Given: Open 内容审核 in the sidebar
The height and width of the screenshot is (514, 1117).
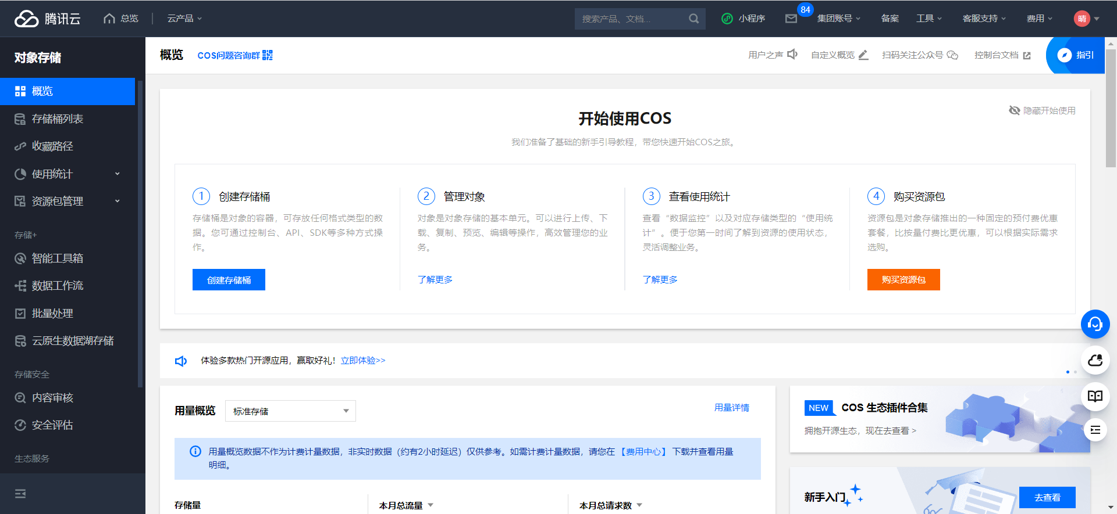Looking at the screenshot, I should pyautogui.click(x=52, y=398).
